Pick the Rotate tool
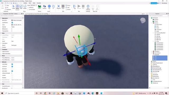Screen dimensions: 169x95 (25, 7)
